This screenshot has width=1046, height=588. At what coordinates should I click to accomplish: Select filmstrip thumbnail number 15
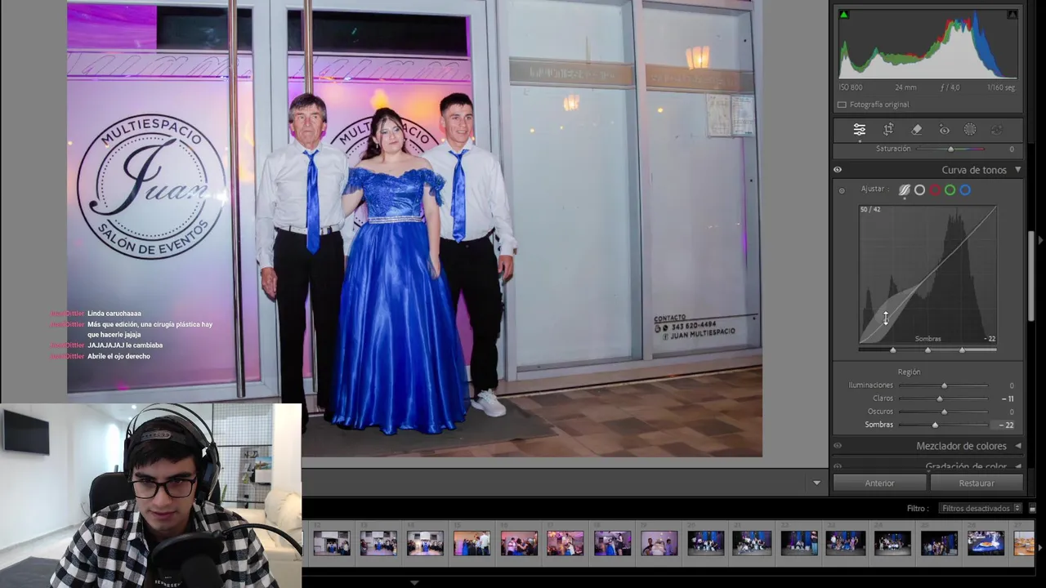pyautogui.click(x=472, y=543)
